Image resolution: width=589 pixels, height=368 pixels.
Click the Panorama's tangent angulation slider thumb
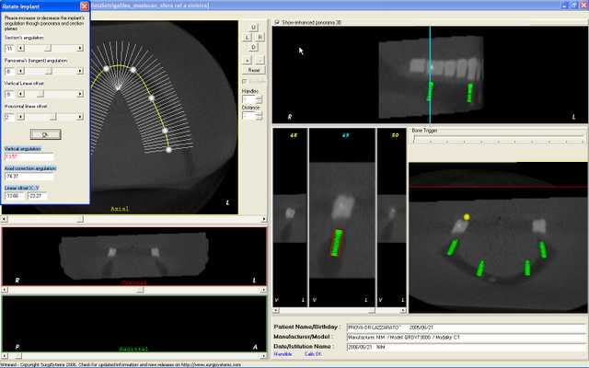click(x=48, y=71)
